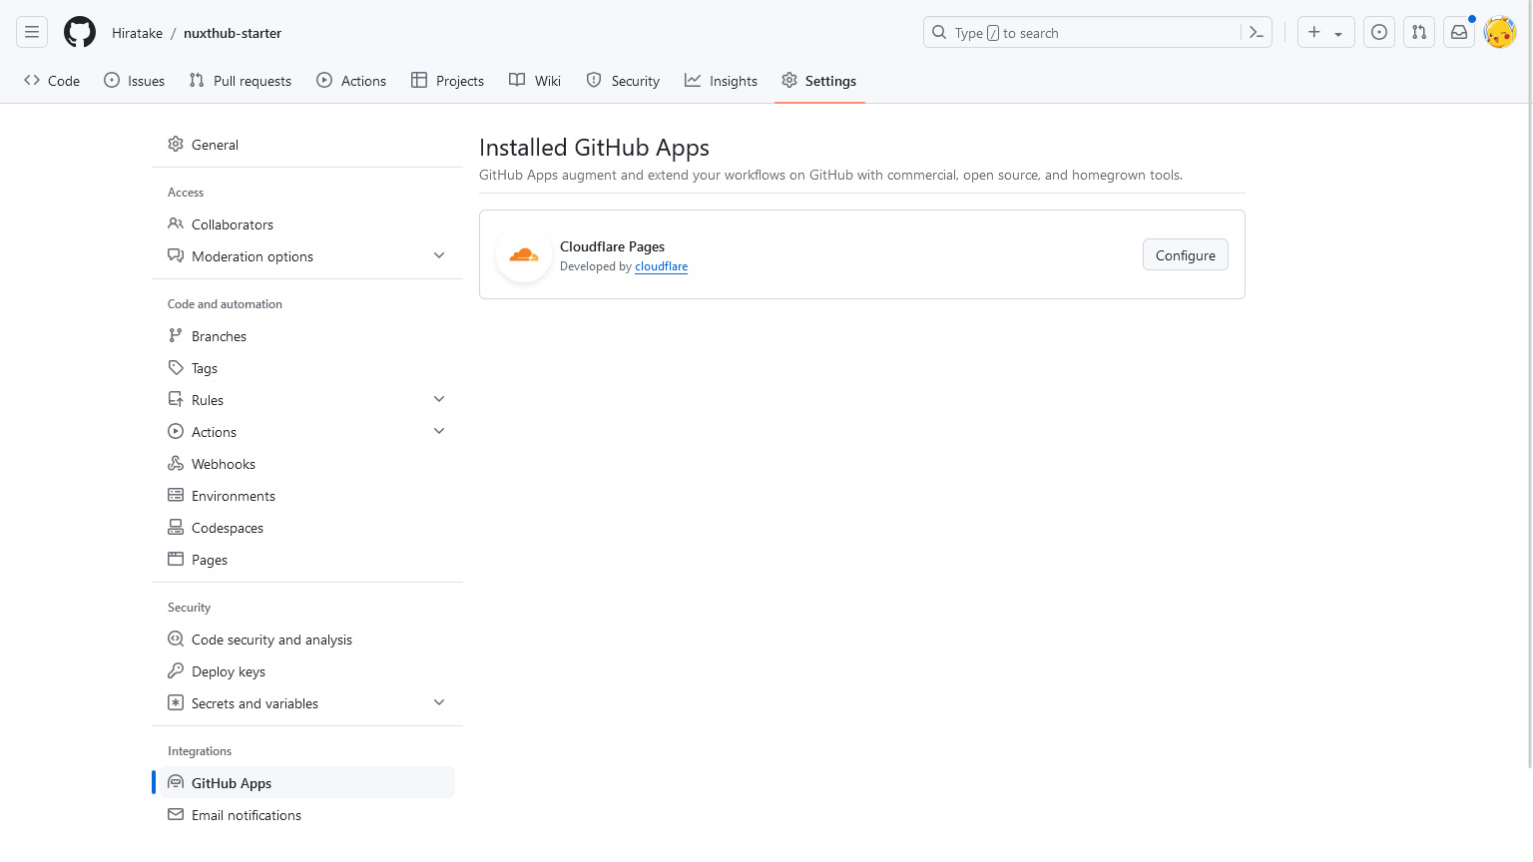Image resolution: width=1533 pixels, height=862 pixels.
Task: Select the Settings tab
Action: pos(819,81)
